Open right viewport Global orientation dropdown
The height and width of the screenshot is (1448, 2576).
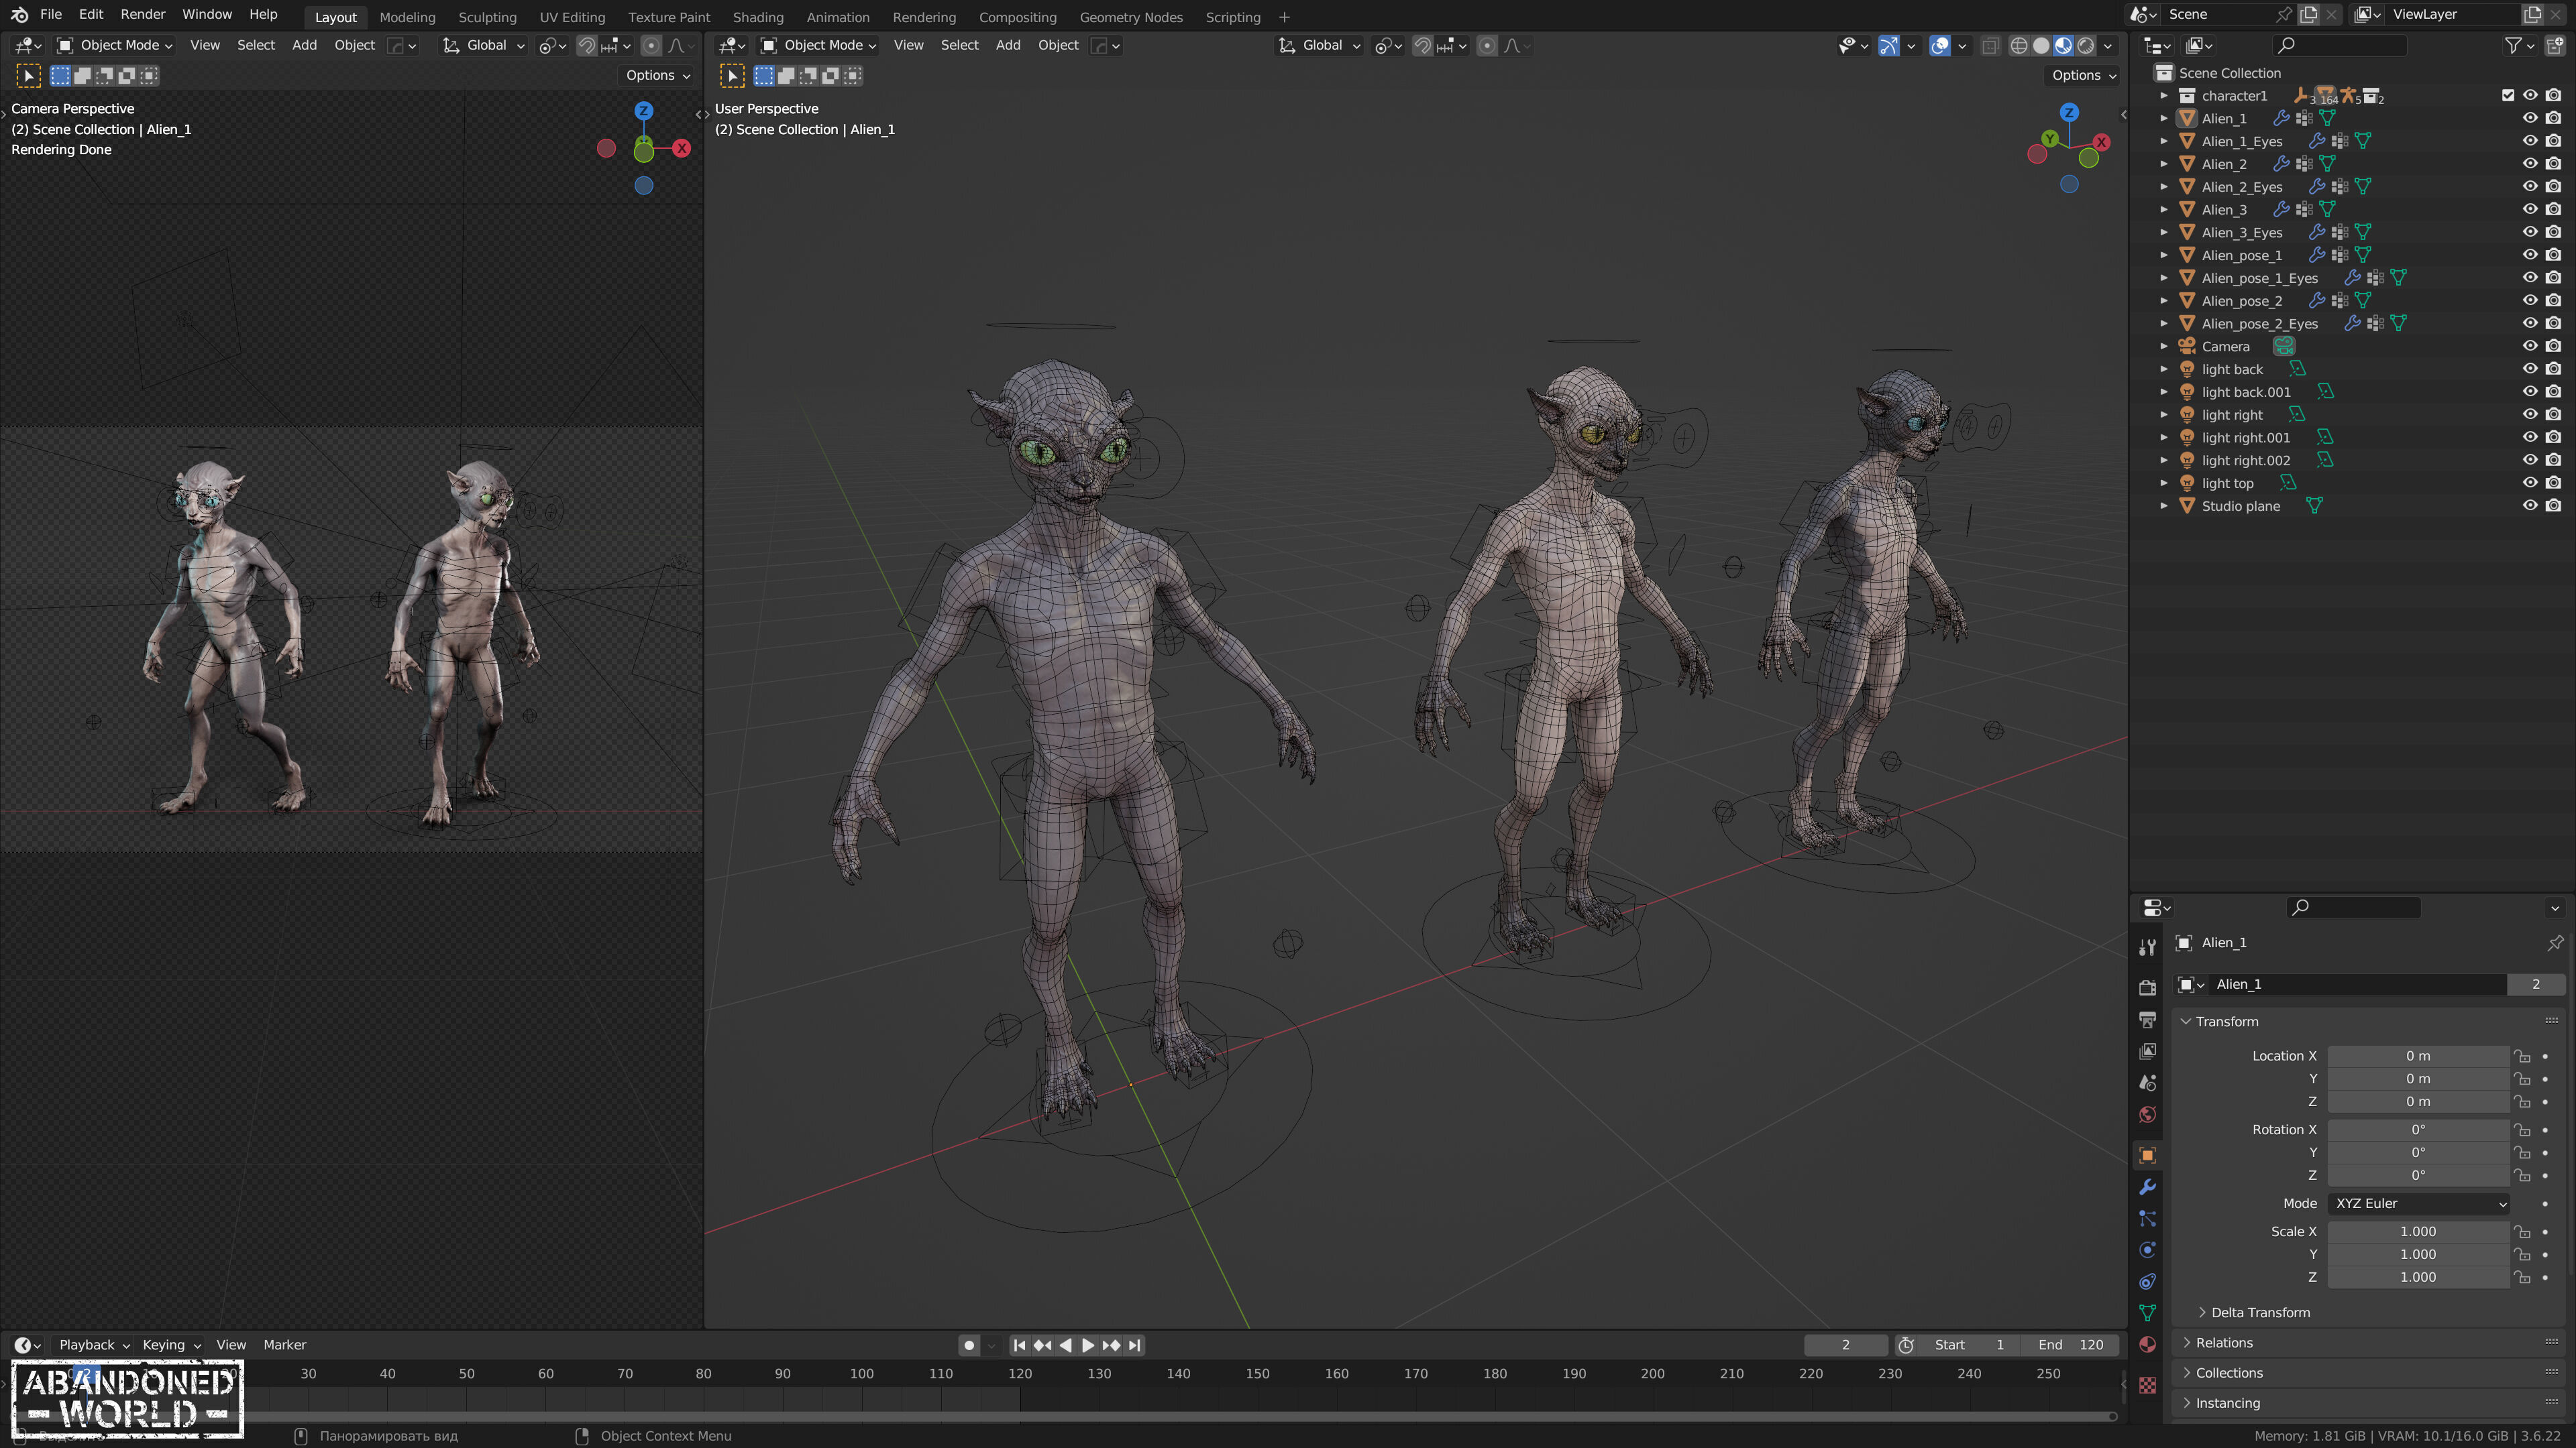click(x=1320, y=46)
